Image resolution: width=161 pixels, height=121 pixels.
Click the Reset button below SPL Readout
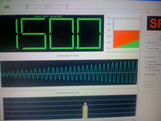(148, 85)
